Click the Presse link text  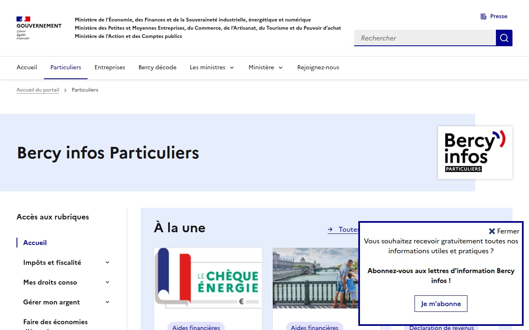499,16
